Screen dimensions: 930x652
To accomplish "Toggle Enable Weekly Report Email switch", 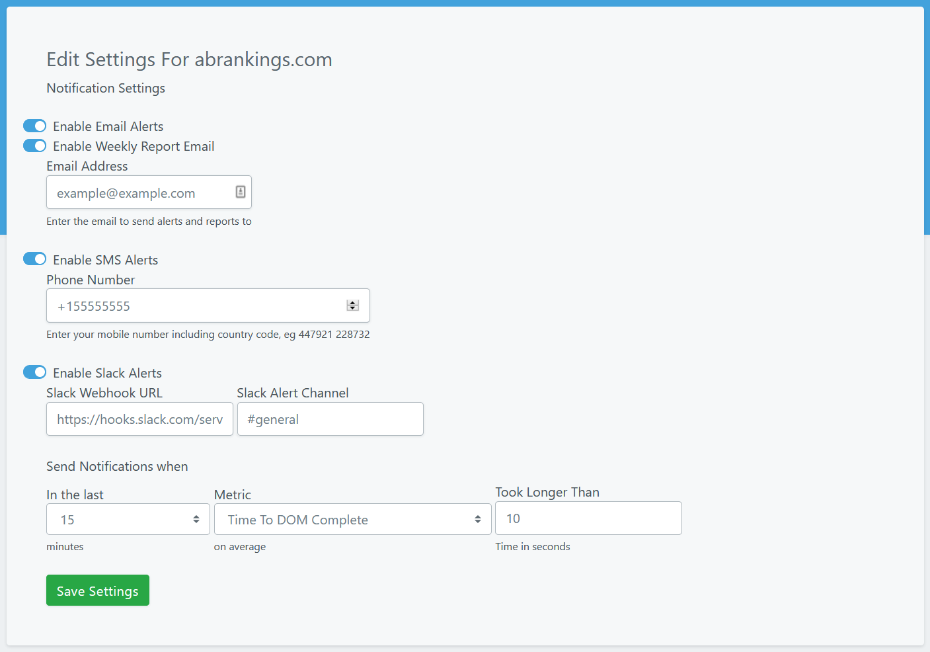I will coord(34,145).
